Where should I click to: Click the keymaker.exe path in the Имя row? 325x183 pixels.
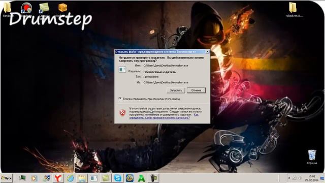point(166,66)
